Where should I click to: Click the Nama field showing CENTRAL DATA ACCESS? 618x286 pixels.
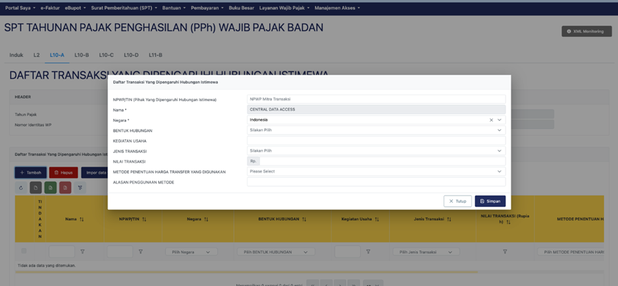(x=376, y=109)
